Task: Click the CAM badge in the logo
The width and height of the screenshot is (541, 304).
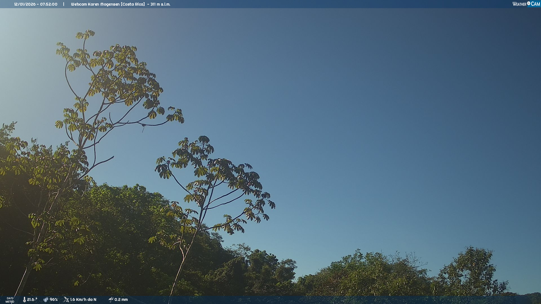Action: click(x=535, y=4)
